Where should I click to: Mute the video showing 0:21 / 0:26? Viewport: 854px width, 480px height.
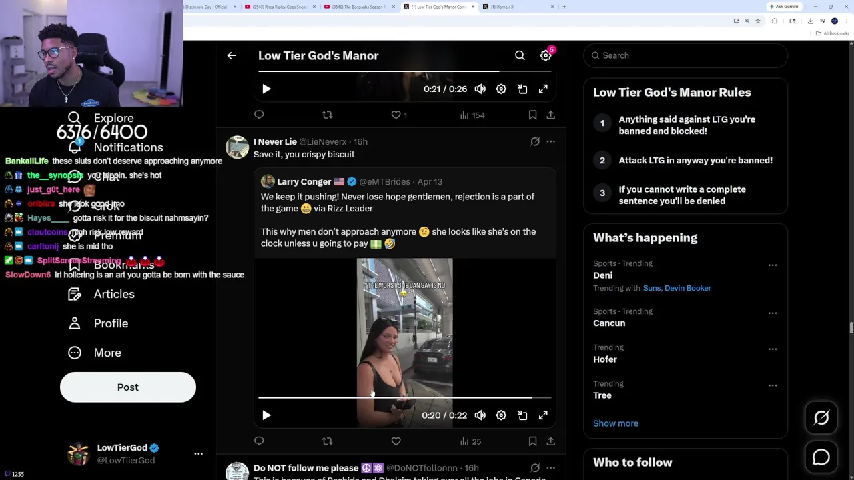tap(480, 89)
